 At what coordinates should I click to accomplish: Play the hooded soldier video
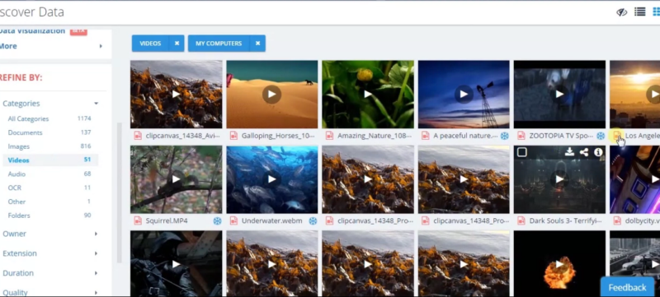point(176,264)
